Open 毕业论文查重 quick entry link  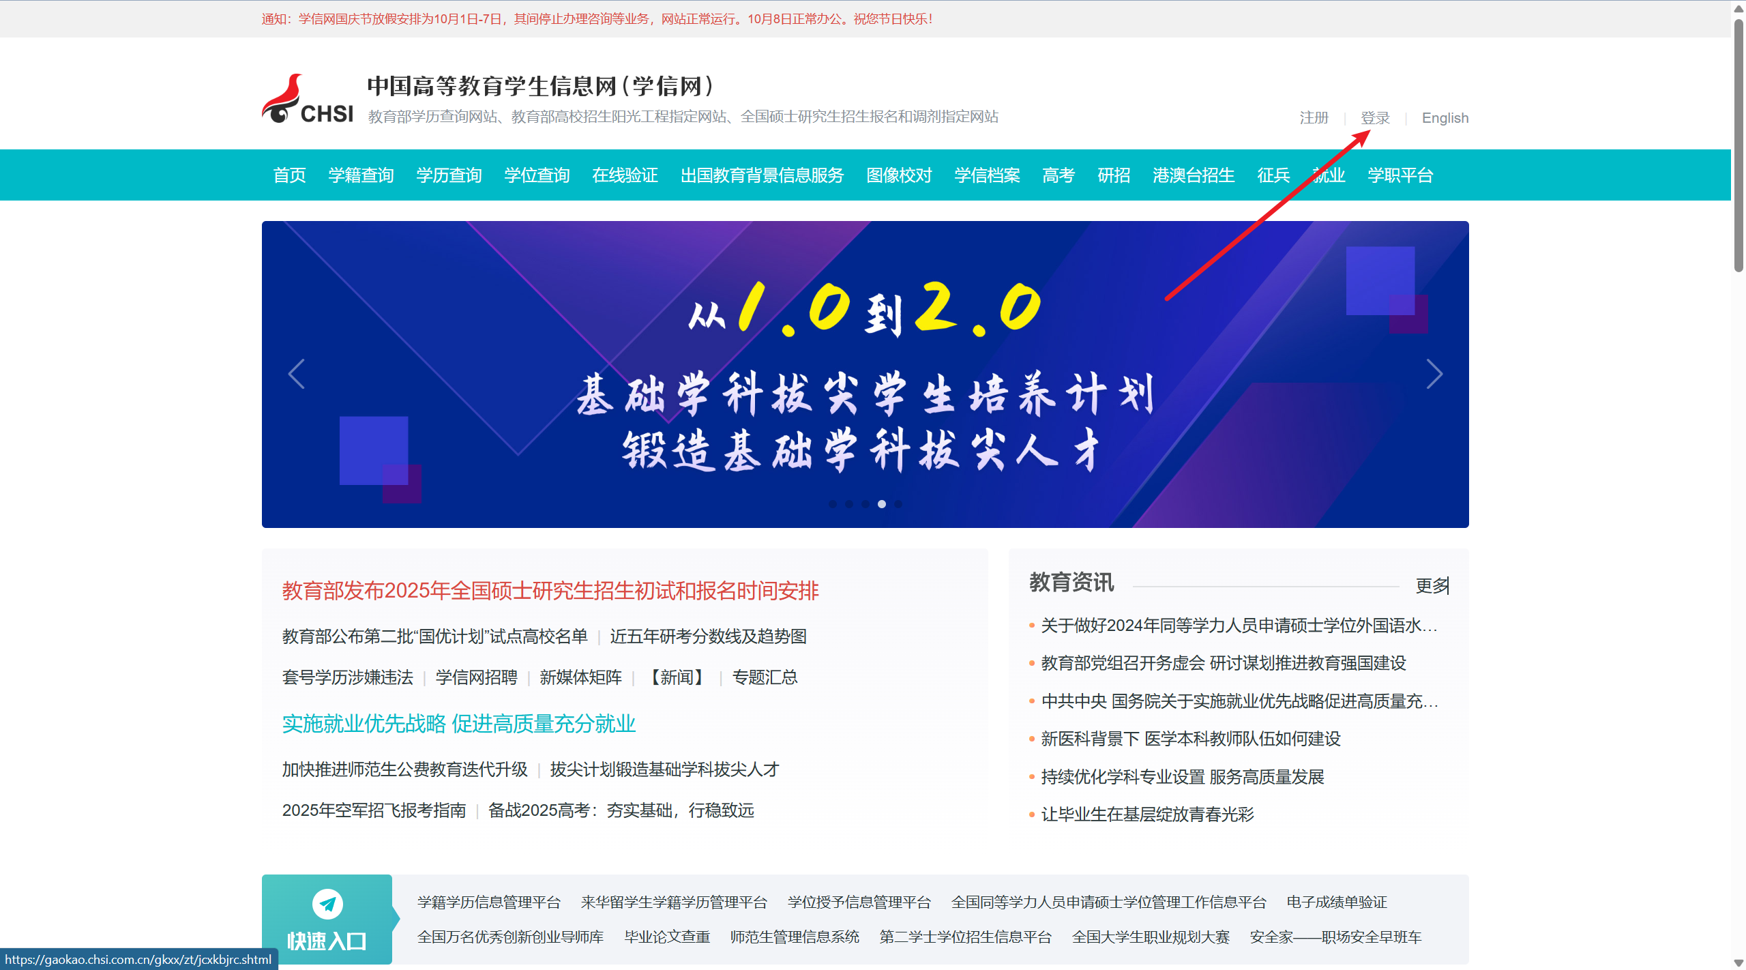pyautogui.click(x=667, y=937)
